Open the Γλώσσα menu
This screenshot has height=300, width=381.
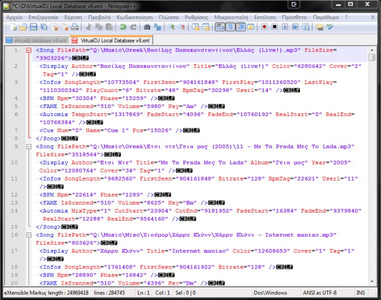click(169, 17)
